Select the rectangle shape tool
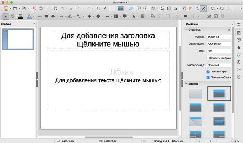 pos(46,16)
